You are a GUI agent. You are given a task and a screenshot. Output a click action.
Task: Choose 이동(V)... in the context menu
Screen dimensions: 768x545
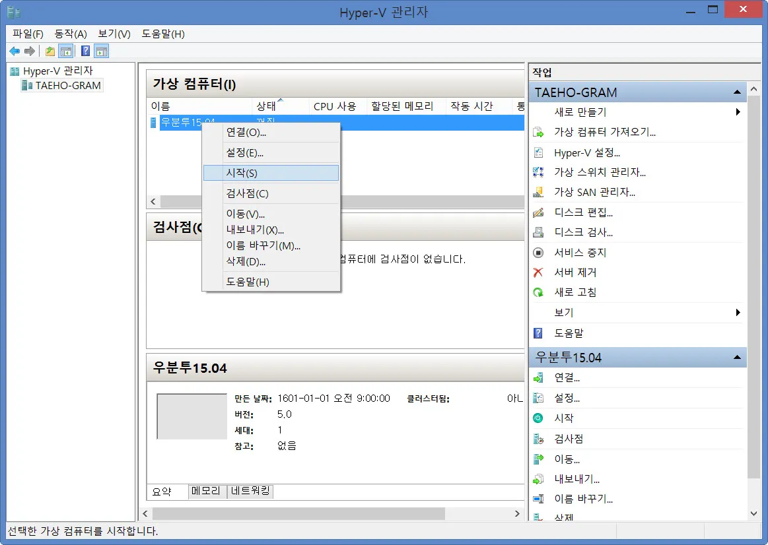[x=271, y=214]
